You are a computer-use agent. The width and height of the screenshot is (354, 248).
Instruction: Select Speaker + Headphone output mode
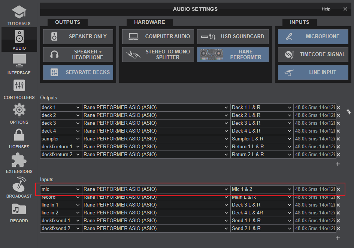click(x=78, y=55)
